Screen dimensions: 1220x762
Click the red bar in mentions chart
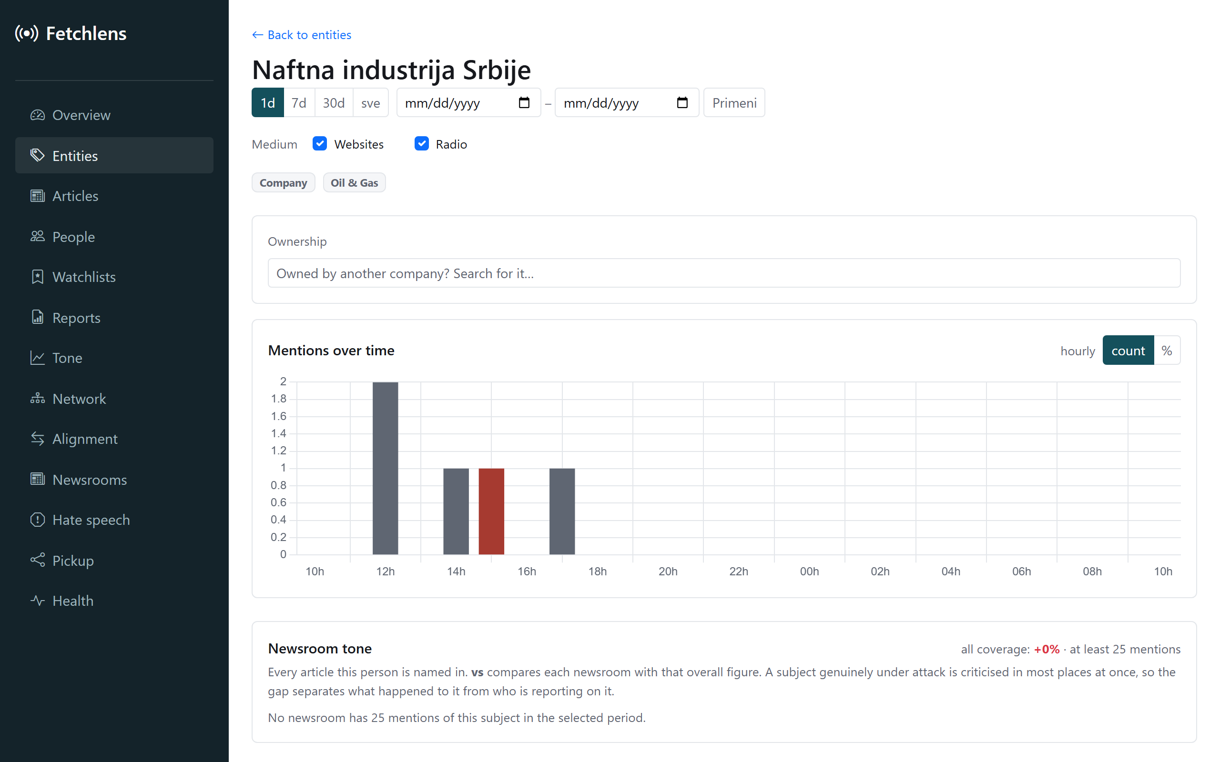point(491,511)
